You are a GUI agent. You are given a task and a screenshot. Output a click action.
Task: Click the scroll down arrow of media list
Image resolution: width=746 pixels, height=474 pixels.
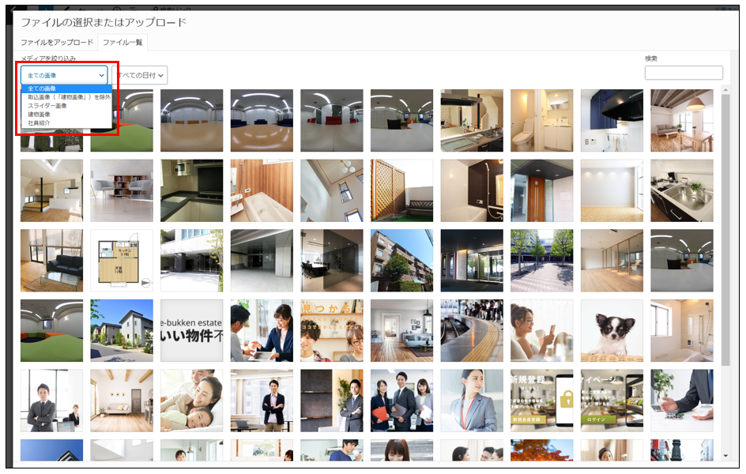pos(725,455)
